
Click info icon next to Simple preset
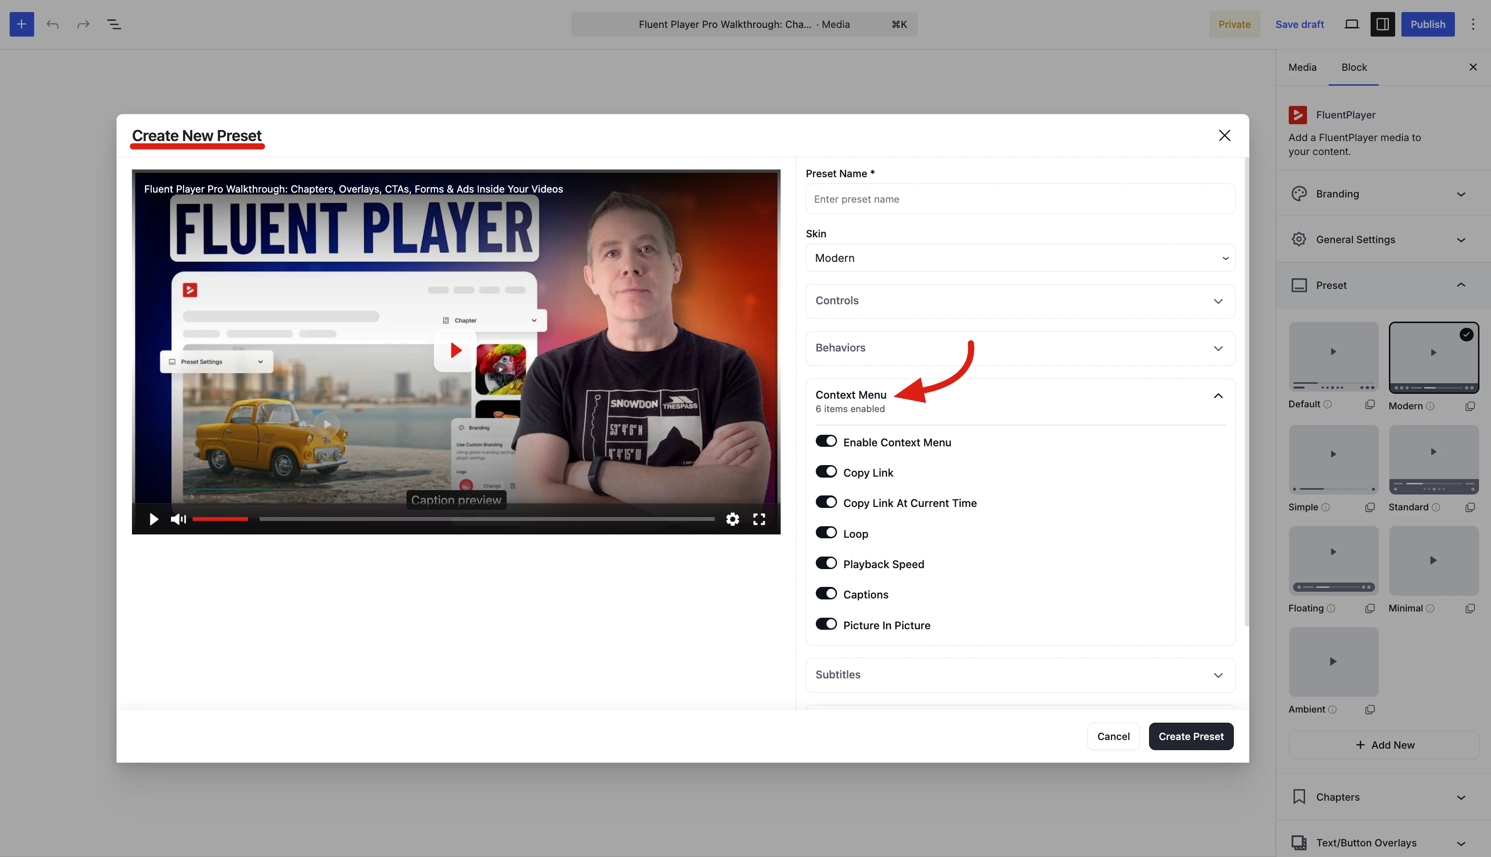point(1325,507)
